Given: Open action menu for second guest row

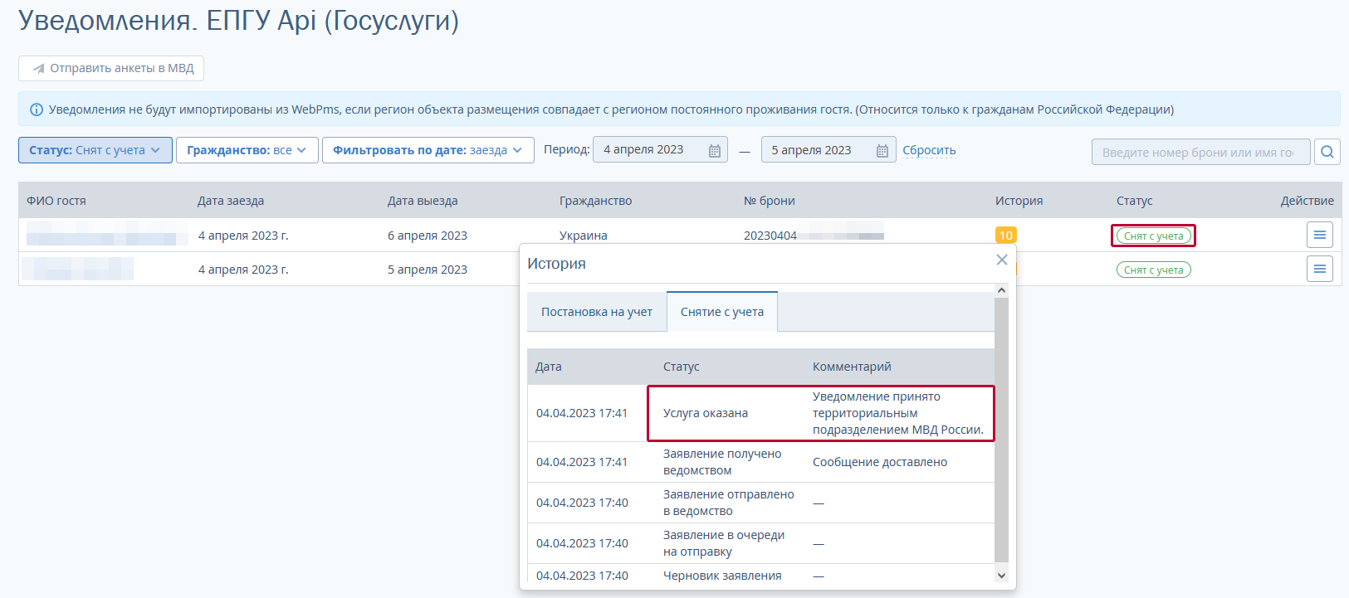Looking at the screenshot, I should click(x=1319, y=270).
